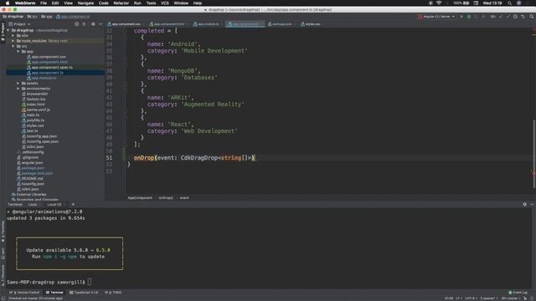Click scroll-from-source target icon in Project panel
This screenshot has height=301, width=536.
click(76, 24)
